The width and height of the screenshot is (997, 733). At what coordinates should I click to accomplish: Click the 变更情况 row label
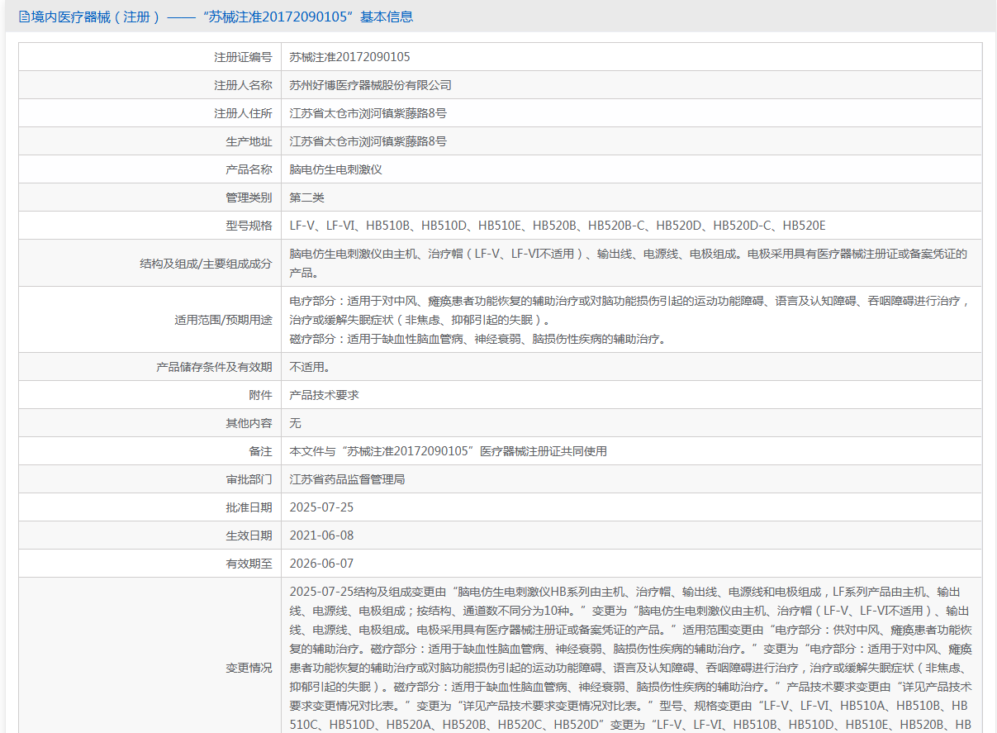coord(249,668)
